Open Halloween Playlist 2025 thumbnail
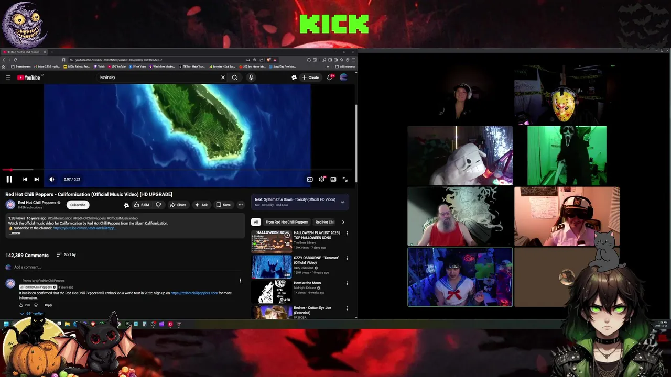671x377 pixels. [272, 241]
